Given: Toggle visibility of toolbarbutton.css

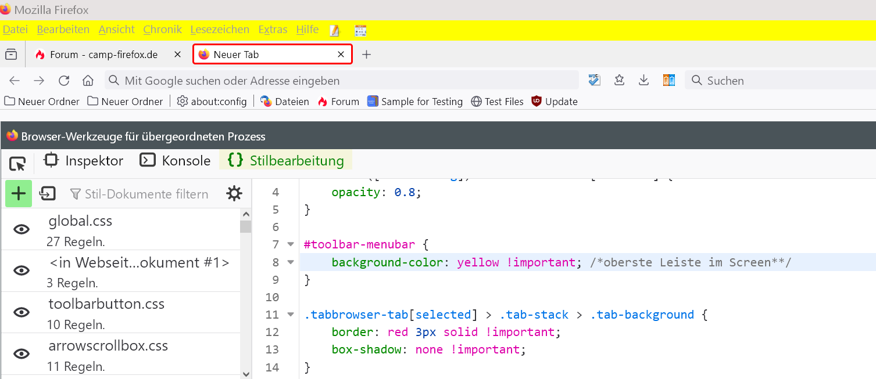Looking at the screenshot, I should point(22,312).
